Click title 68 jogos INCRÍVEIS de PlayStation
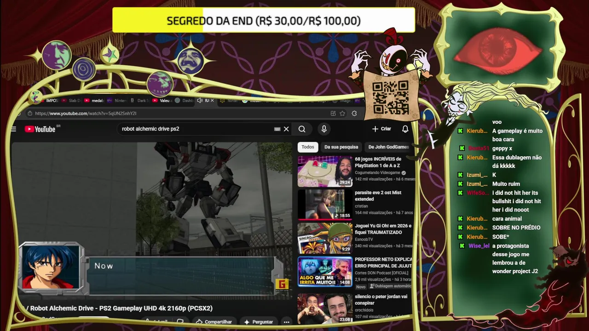 tap(378, 162)
